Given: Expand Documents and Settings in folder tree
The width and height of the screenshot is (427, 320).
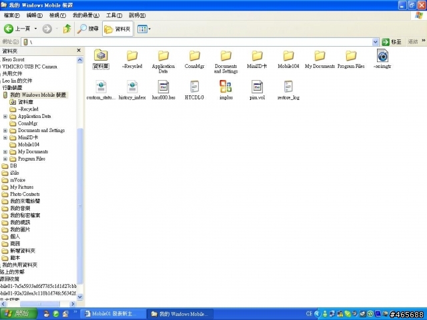Looking at the screenshot, I should coord(5,131).
